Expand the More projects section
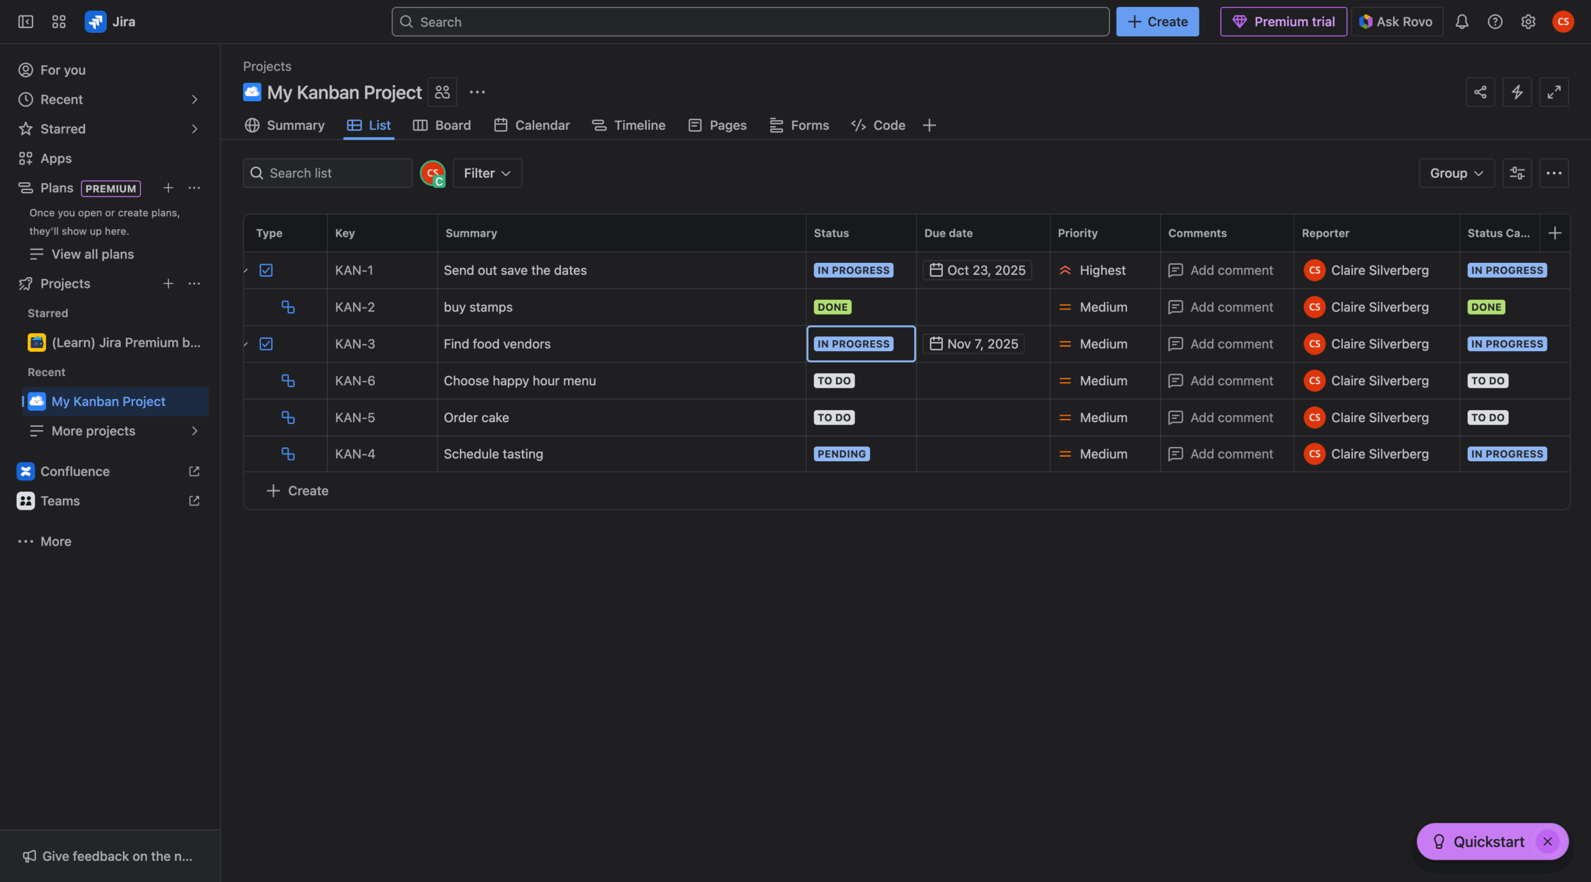The width and height of the screenshot is (1591, 882). point(93,431)
